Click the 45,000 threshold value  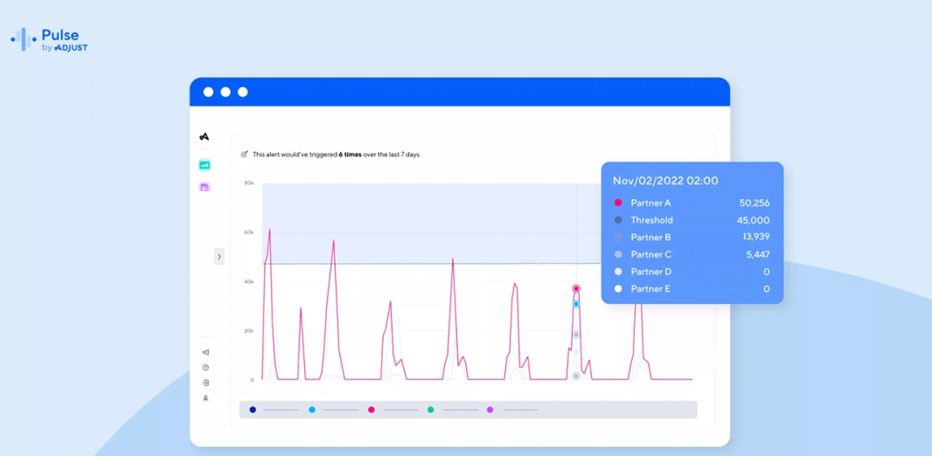tap(755, 220)
